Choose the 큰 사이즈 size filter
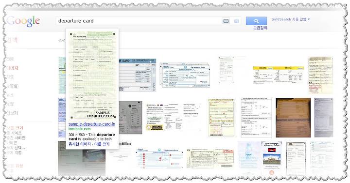Image resolution: width=350 pixels, height=183 pixels. (x=14, y=133)
